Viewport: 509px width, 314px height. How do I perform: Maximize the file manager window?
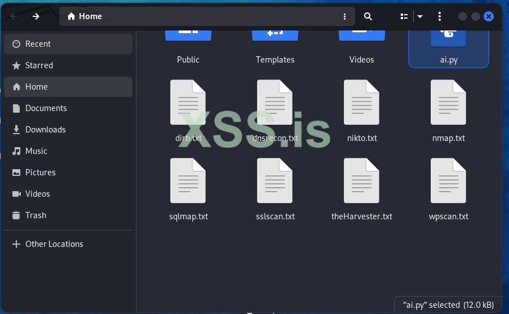[476, 16]
